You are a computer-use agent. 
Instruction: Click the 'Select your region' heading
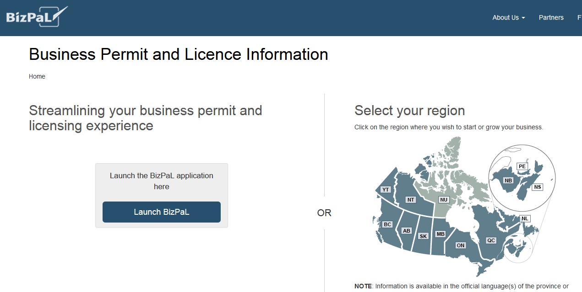(x=409, y=111)
